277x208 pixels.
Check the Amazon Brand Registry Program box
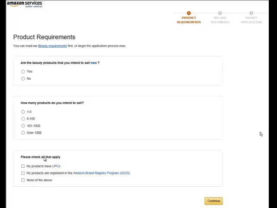[x=23, y=173]
